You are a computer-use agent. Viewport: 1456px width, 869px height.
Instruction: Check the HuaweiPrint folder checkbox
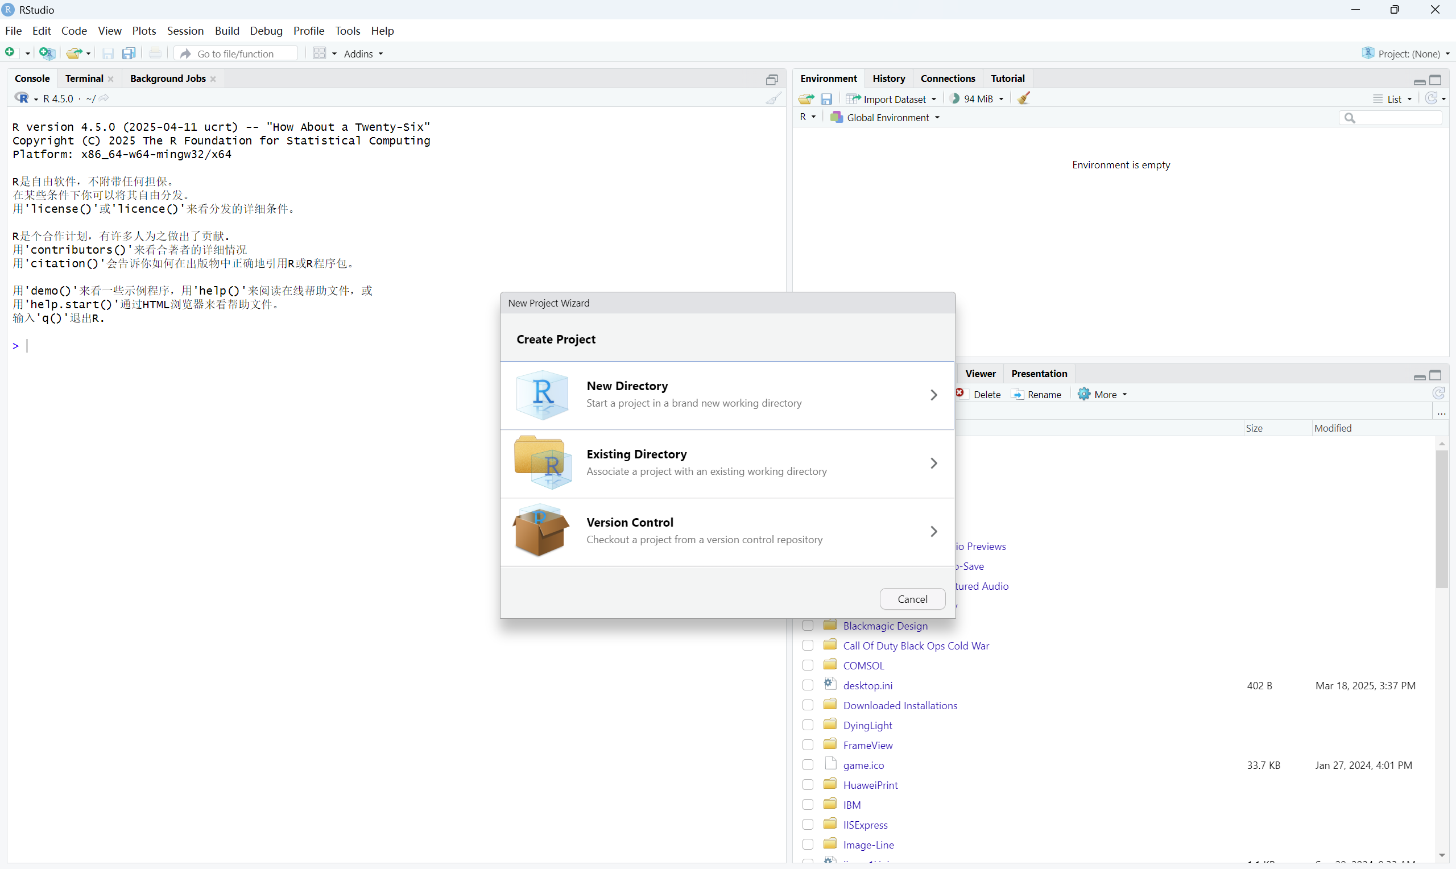pos(808,785)
